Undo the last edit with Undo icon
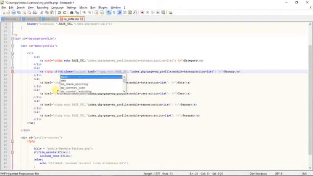The height and width of the screenshot is (176, 313). click(x=59, y=13)
